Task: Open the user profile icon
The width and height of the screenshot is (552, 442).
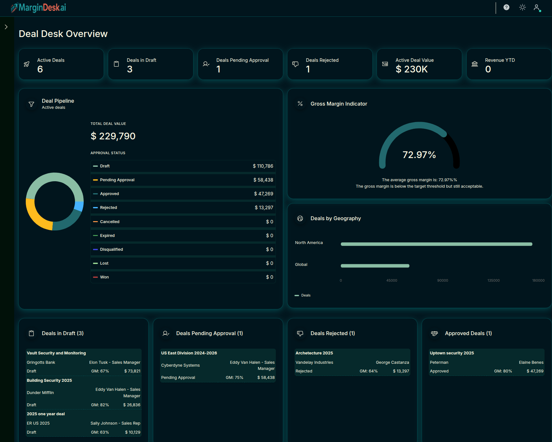Action: [536, 7]
